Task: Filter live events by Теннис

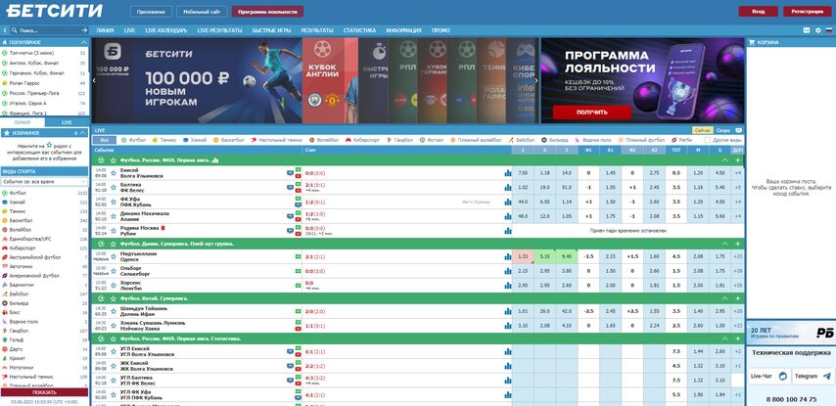Action: pos(163,140)
